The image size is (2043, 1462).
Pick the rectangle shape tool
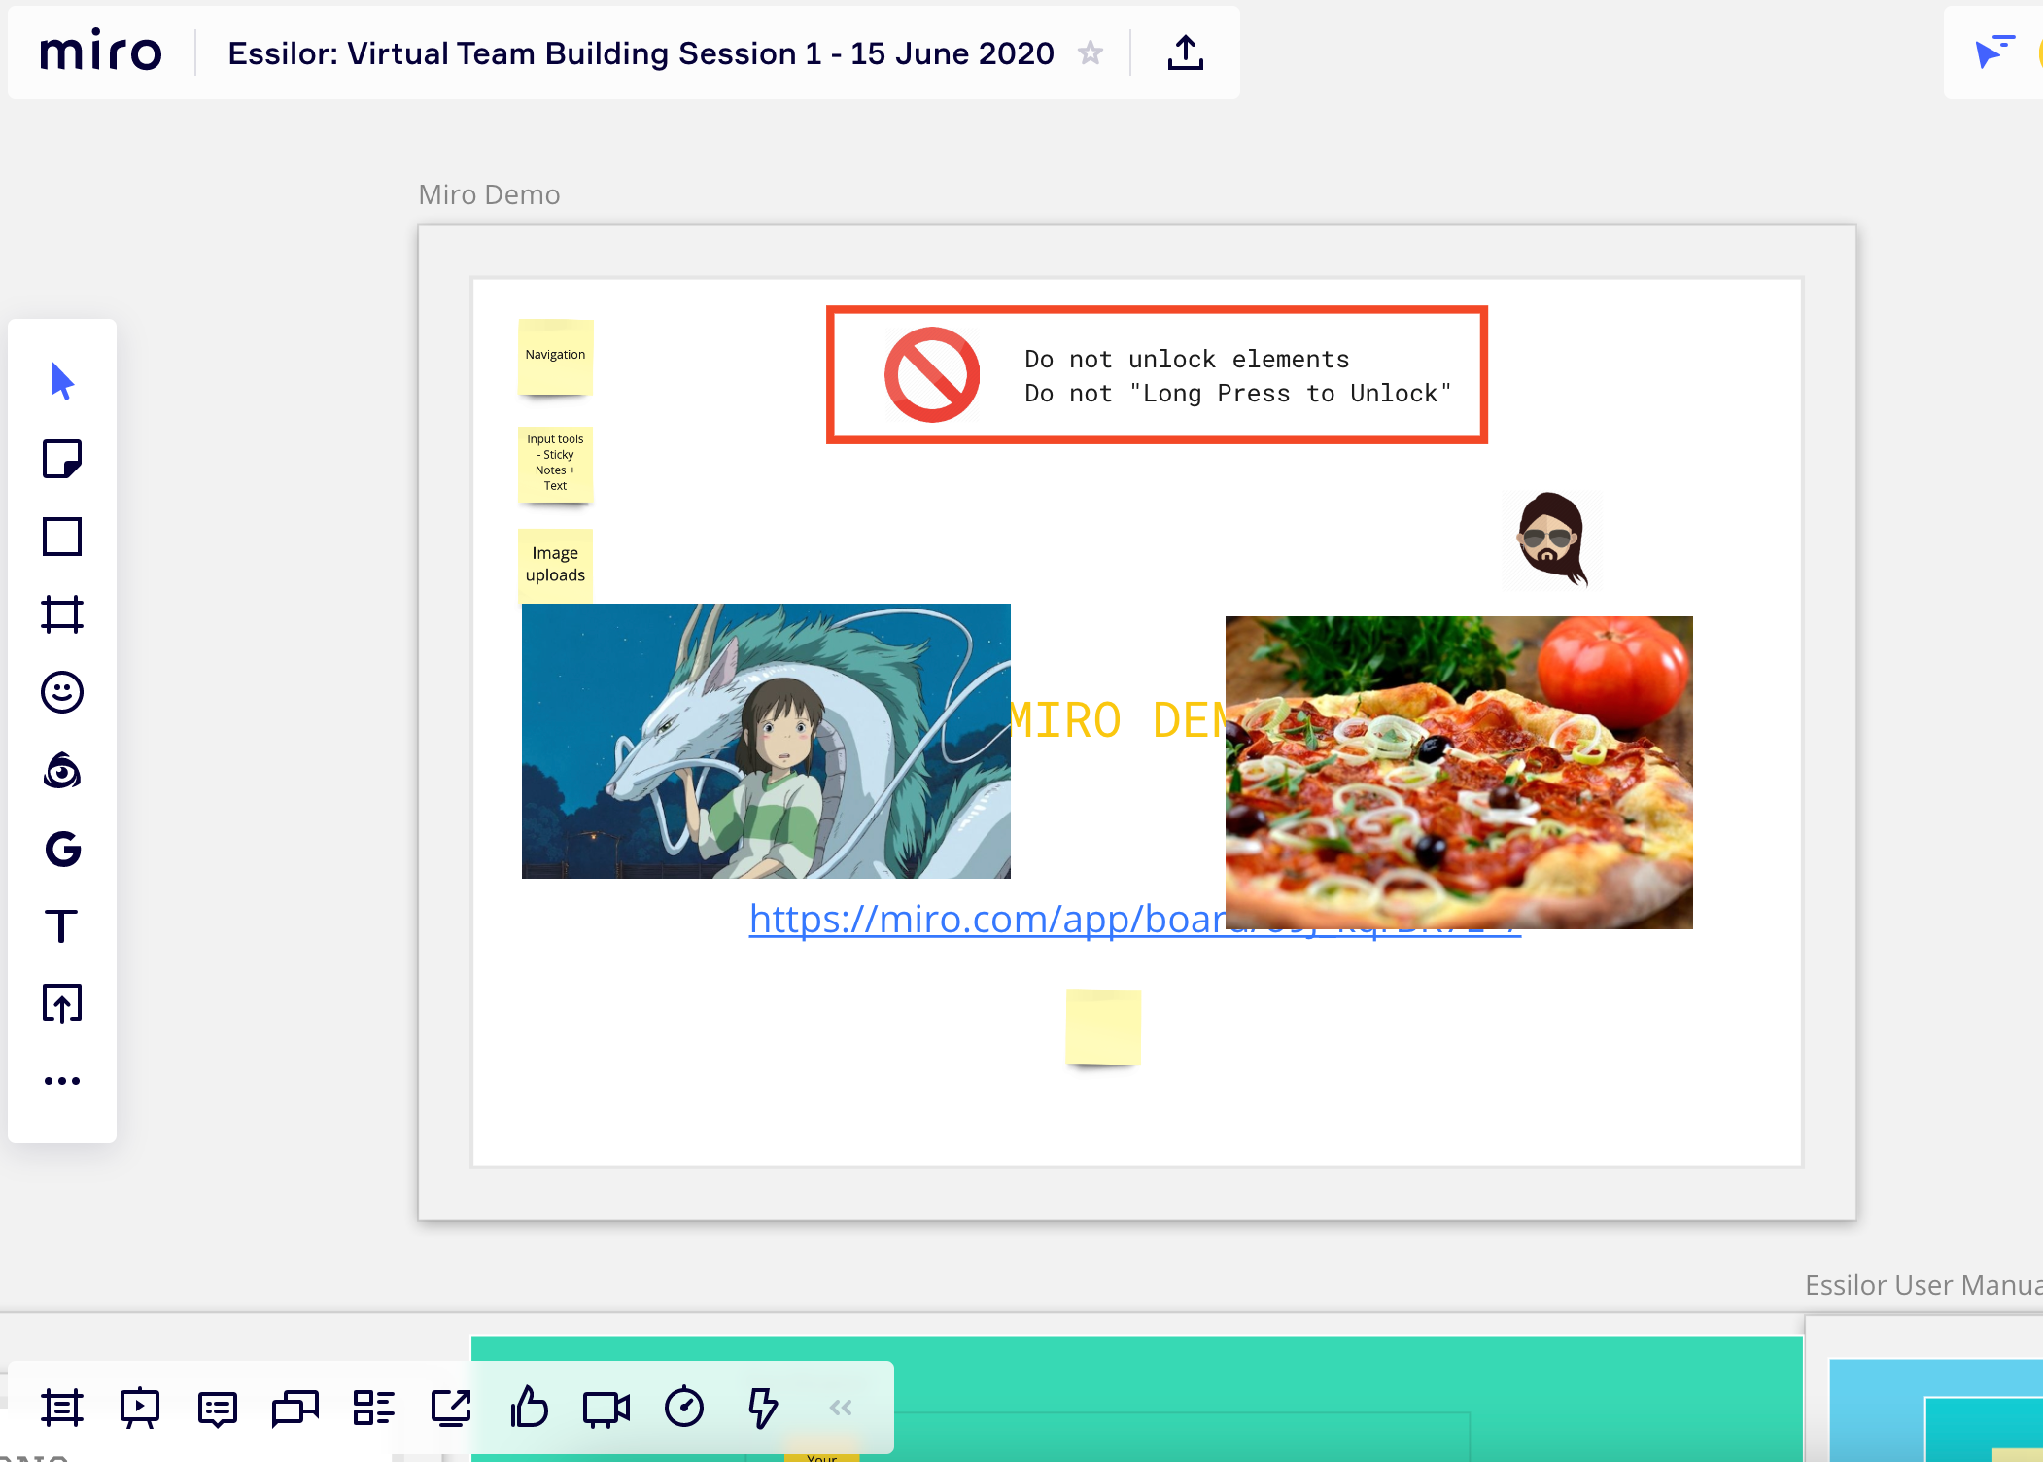(x=62, y=537)
